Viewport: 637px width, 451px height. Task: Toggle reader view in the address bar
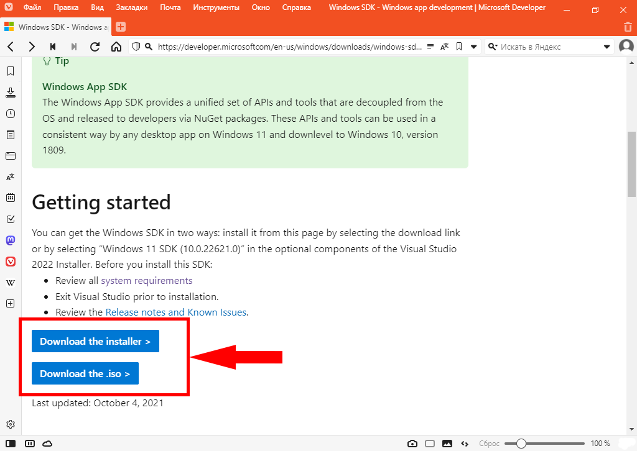click(430, 47)
